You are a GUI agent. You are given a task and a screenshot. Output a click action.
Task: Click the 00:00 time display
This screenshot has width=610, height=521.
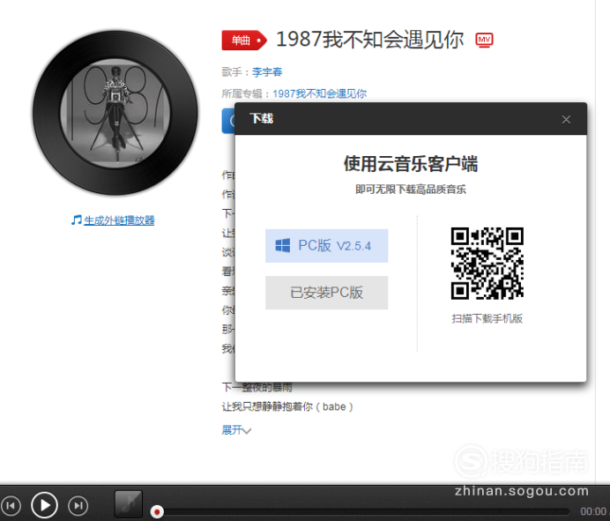pos(593,511)
